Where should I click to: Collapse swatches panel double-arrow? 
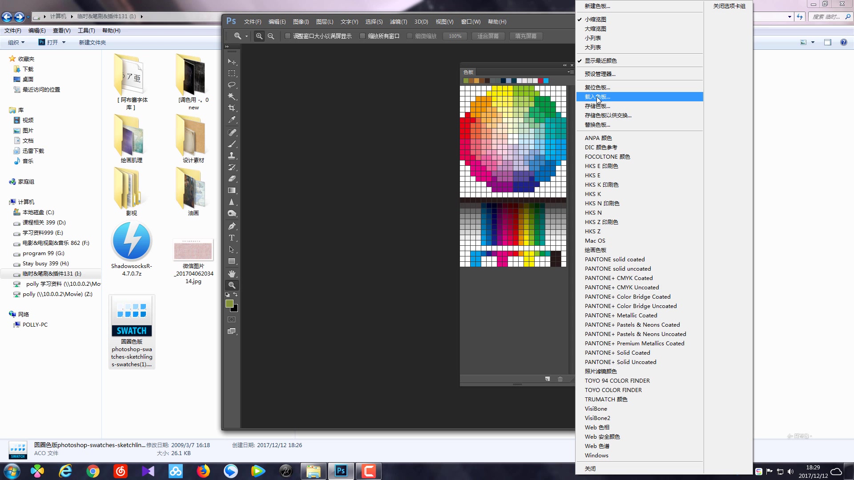pyautogui.click(x=565, y=65)
